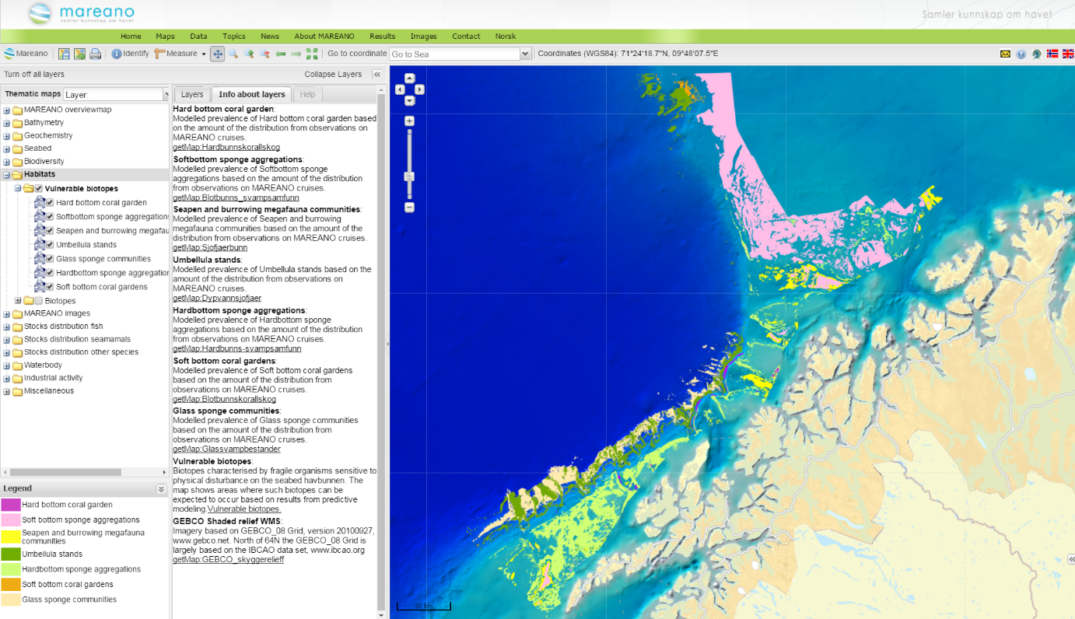Uncheck the Vulnerable biotopes folder checkbox
The width and height of the screenshot is (1075, 619).
39,188
